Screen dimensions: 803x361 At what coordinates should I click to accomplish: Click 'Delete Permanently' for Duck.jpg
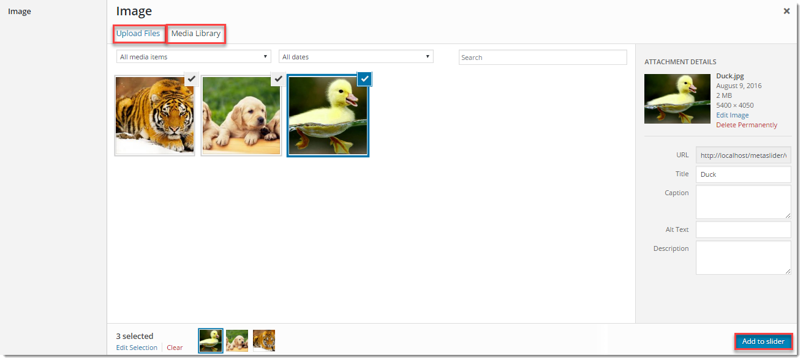[x=746, y=125]
